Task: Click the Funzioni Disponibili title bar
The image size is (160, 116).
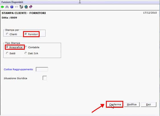Action: coord(80,2)
